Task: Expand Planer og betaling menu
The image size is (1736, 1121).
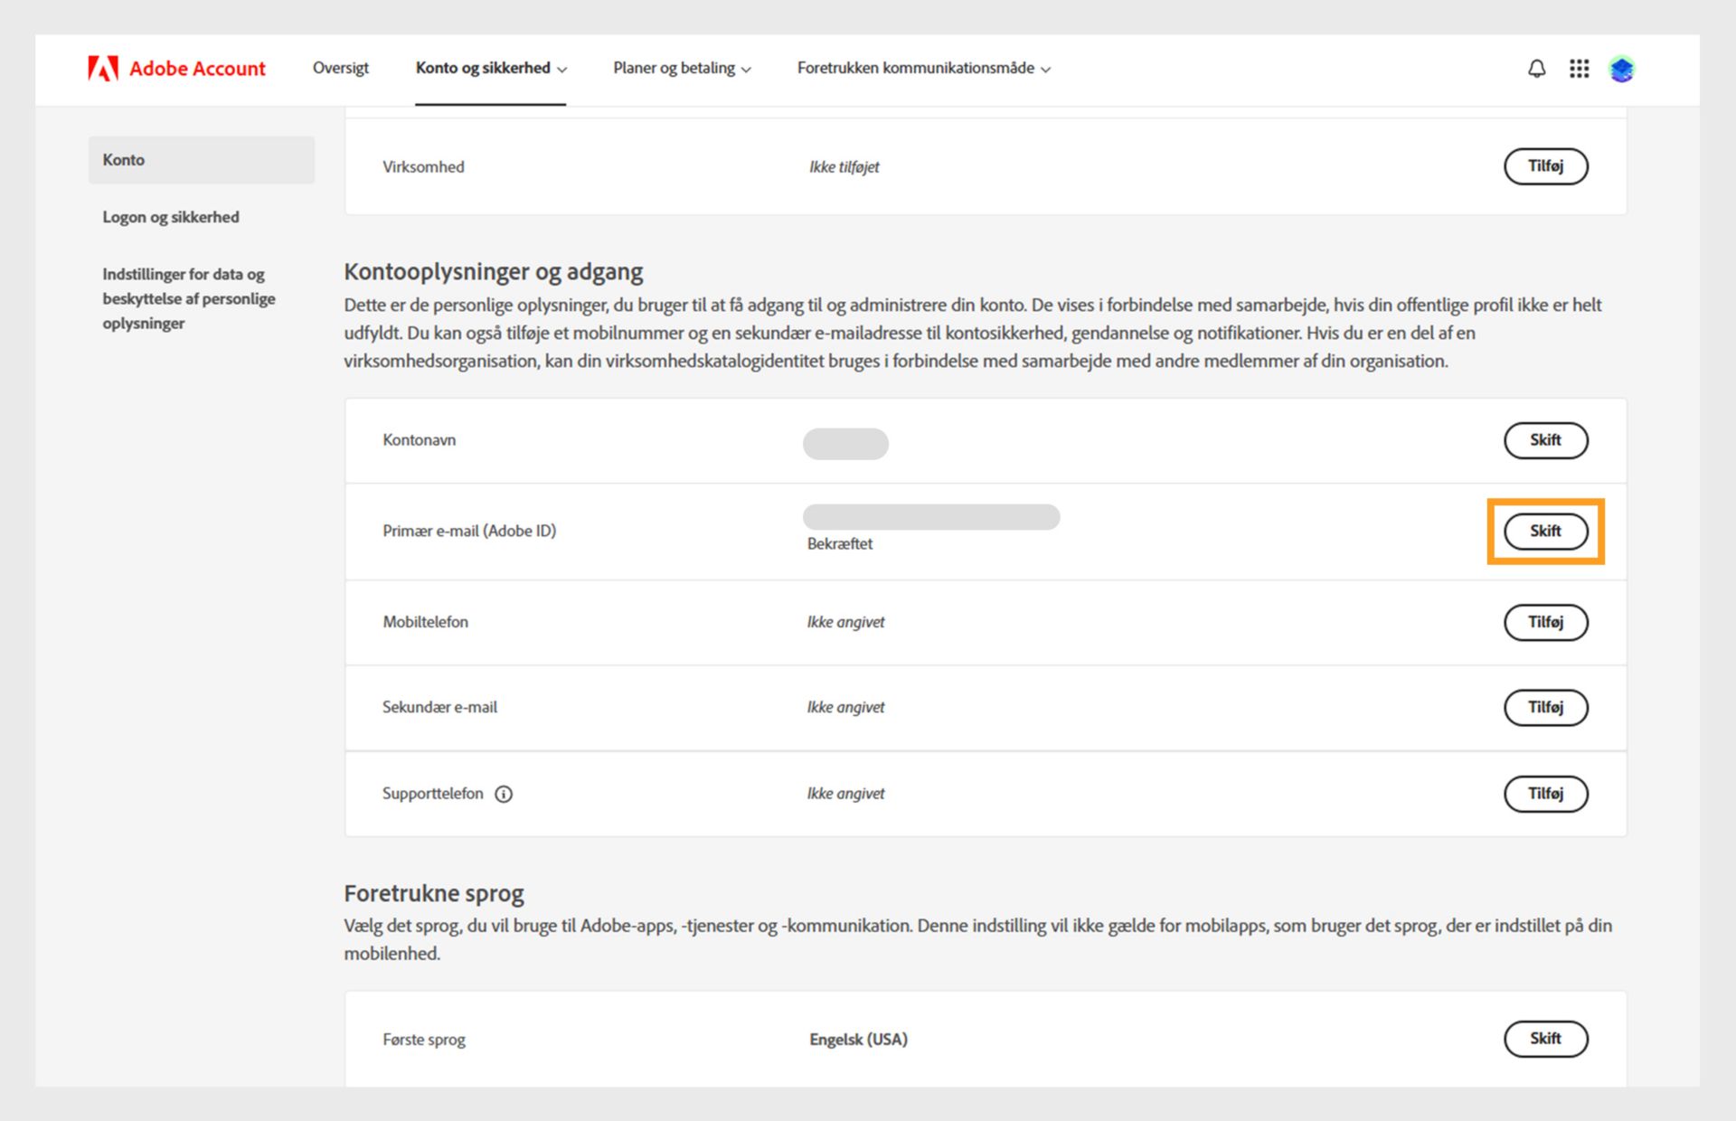Action: tap(682, 68)
